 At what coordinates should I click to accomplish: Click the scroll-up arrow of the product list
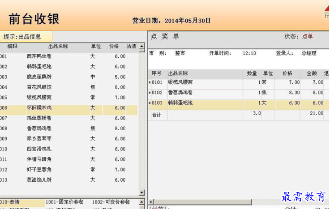tap(142, 46)
